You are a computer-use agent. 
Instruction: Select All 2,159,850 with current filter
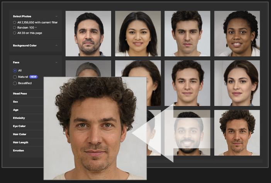pos(15,22)
